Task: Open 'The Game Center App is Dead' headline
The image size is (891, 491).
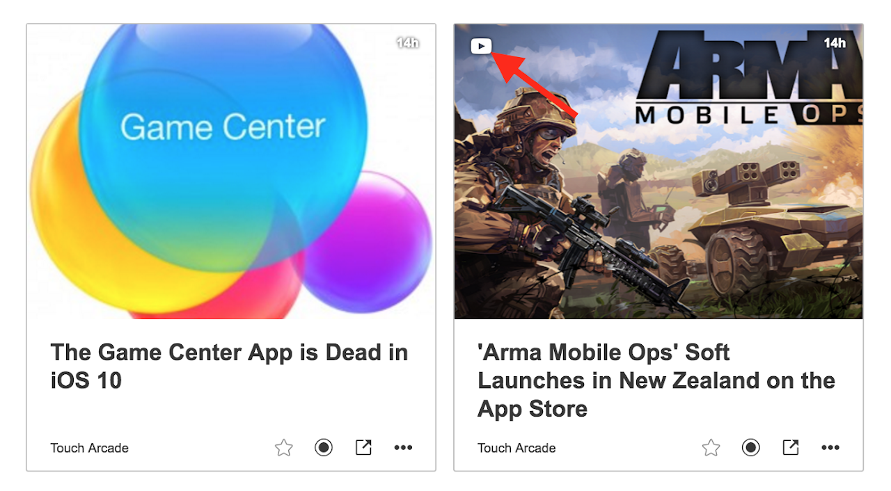Action: tap(229, 366)
